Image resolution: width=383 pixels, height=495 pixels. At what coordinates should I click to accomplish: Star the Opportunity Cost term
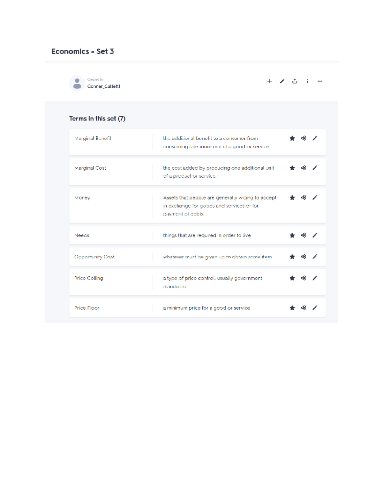point(292,257)
